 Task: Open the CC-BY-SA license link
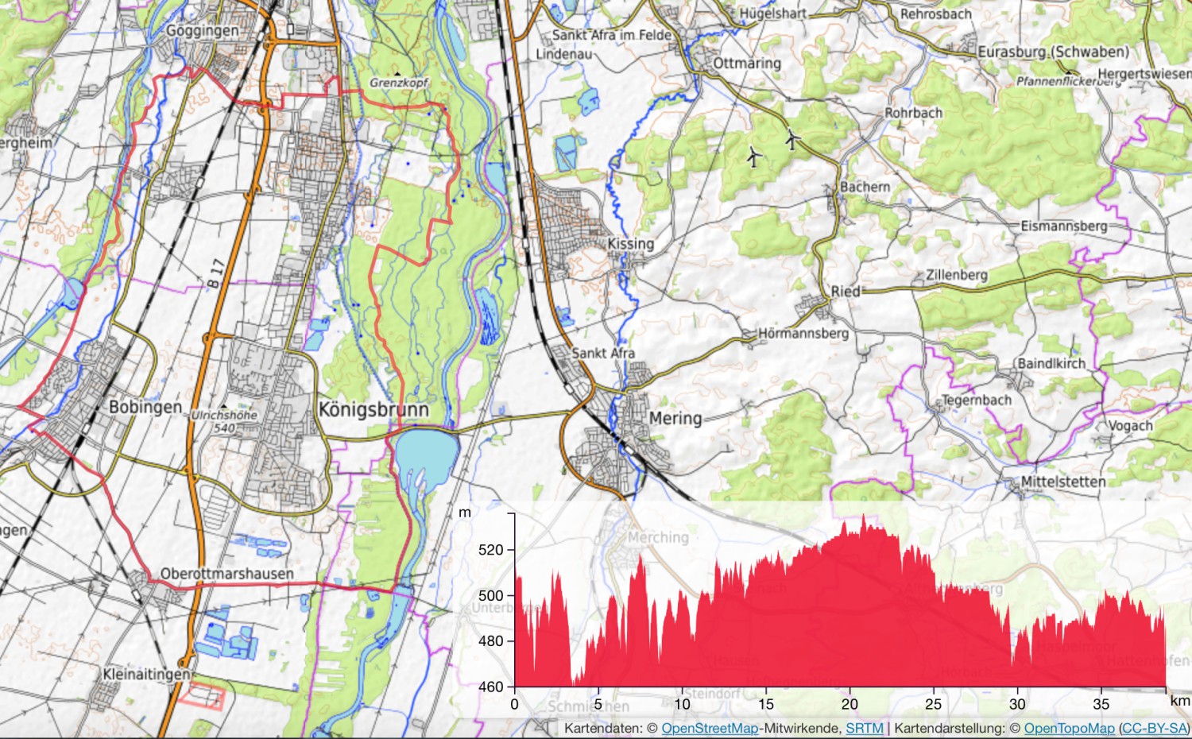coord(1153,728)
